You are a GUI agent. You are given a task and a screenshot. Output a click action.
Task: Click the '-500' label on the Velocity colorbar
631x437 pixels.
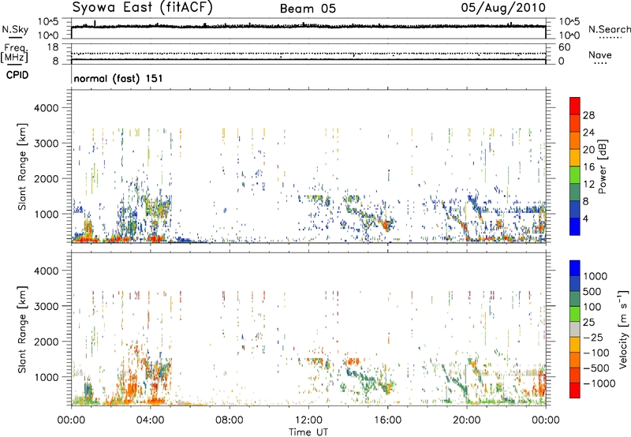[596, 368]
